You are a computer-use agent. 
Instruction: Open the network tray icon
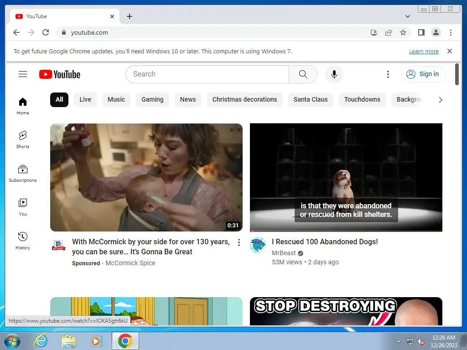click(410, 342)
